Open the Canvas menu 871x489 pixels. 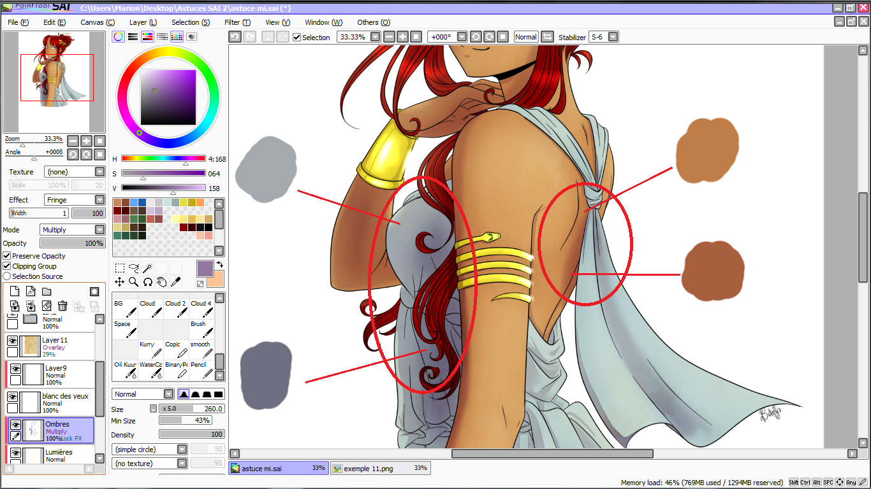coord(97,22)
